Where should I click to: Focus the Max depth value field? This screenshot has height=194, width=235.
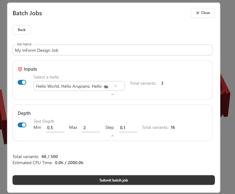pyautogui.click(x=91, y=128)
